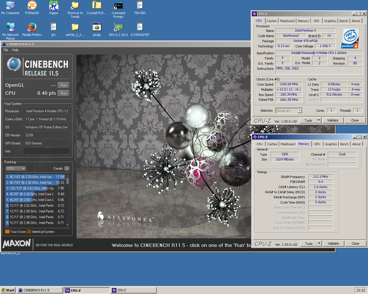The height and width of the screenshot is (294, 368).
Task: Click the Intel Pentium 4 logo
Action: point(351,38)
